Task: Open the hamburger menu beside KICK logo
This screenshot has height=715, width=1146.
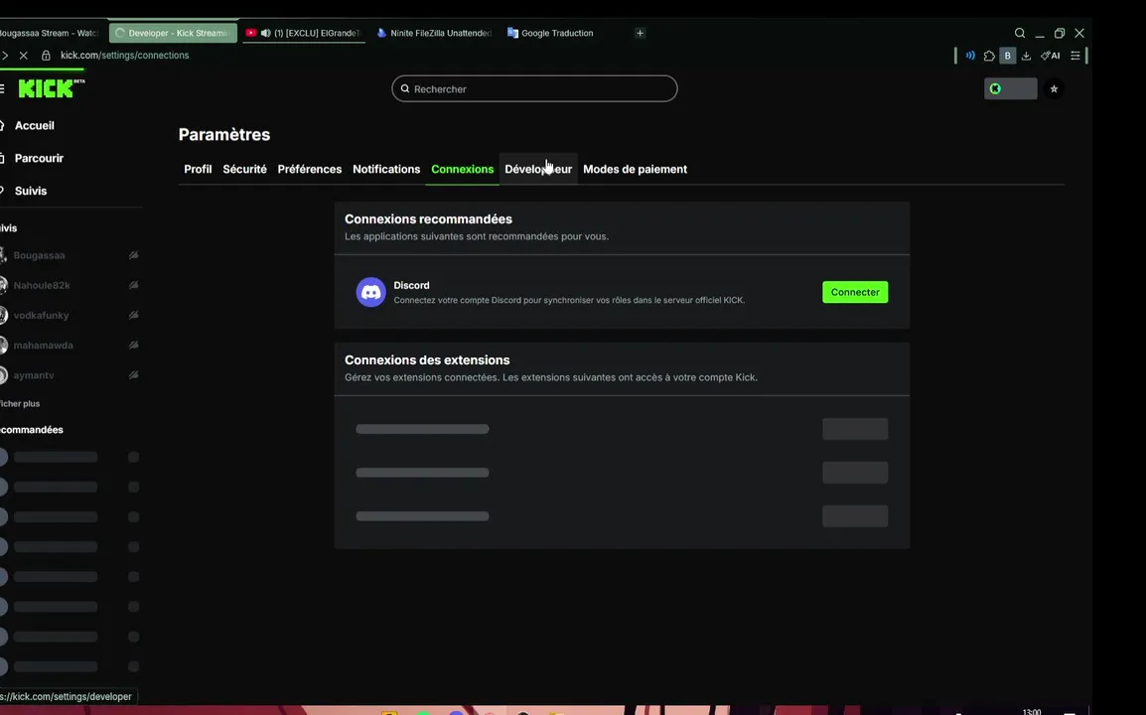Action: tap(2, 88)
